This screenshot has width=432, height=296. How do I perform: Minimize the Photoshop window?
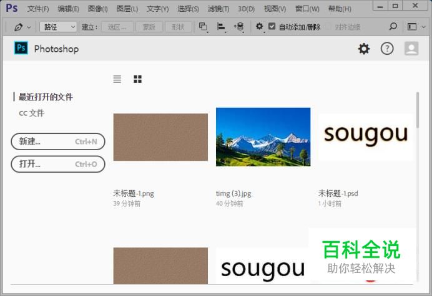380,6
